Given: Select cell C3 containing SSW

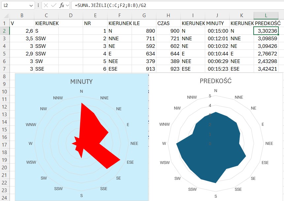Looking at the screenshot, I should click(x=46, y=38).
